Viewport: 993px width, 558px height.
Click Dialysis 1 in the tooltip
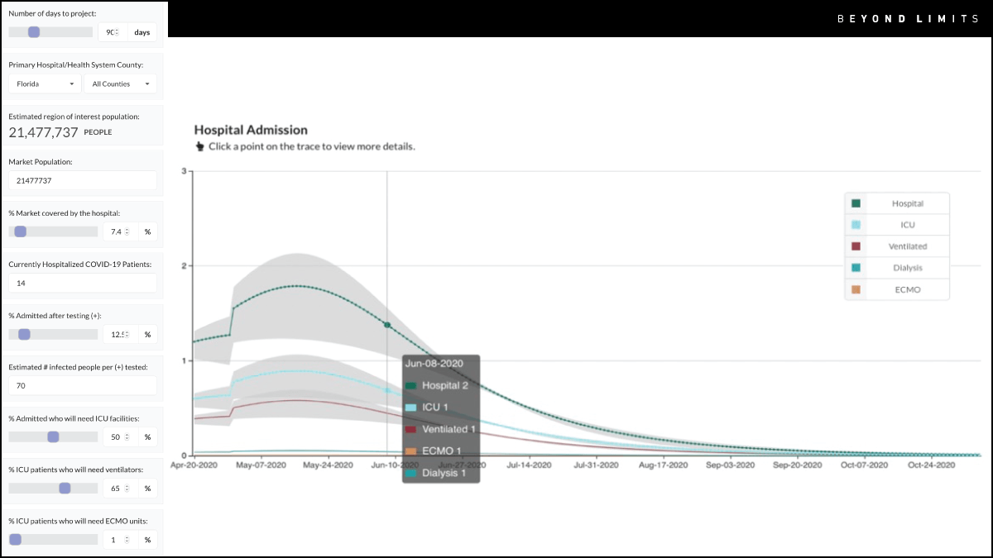[445, 473]
